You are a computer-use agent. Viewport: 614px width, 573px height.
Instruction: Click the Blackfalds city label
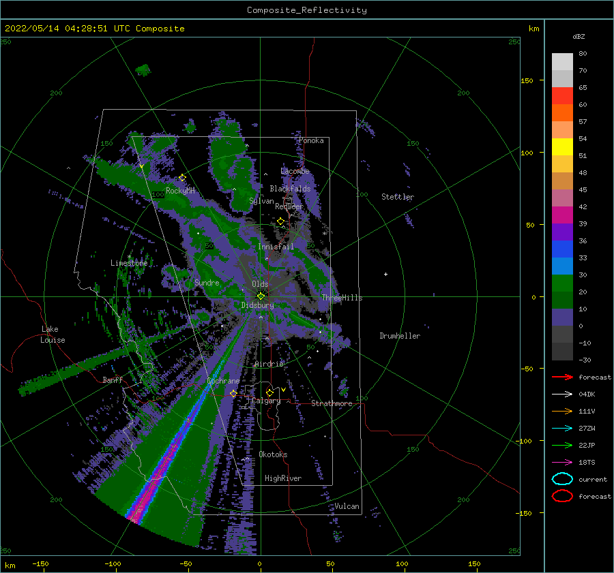[290, 189]
